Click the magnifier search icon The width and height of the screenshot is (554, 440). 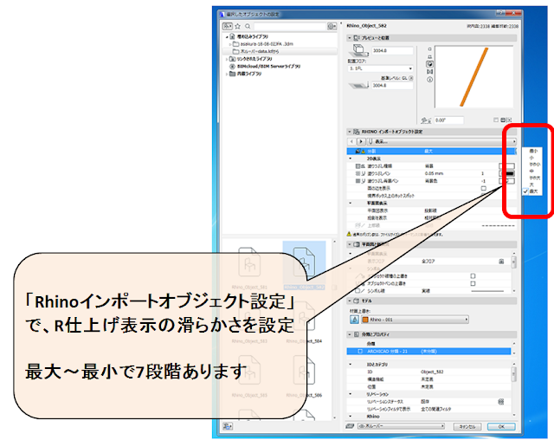click(248, 26)
